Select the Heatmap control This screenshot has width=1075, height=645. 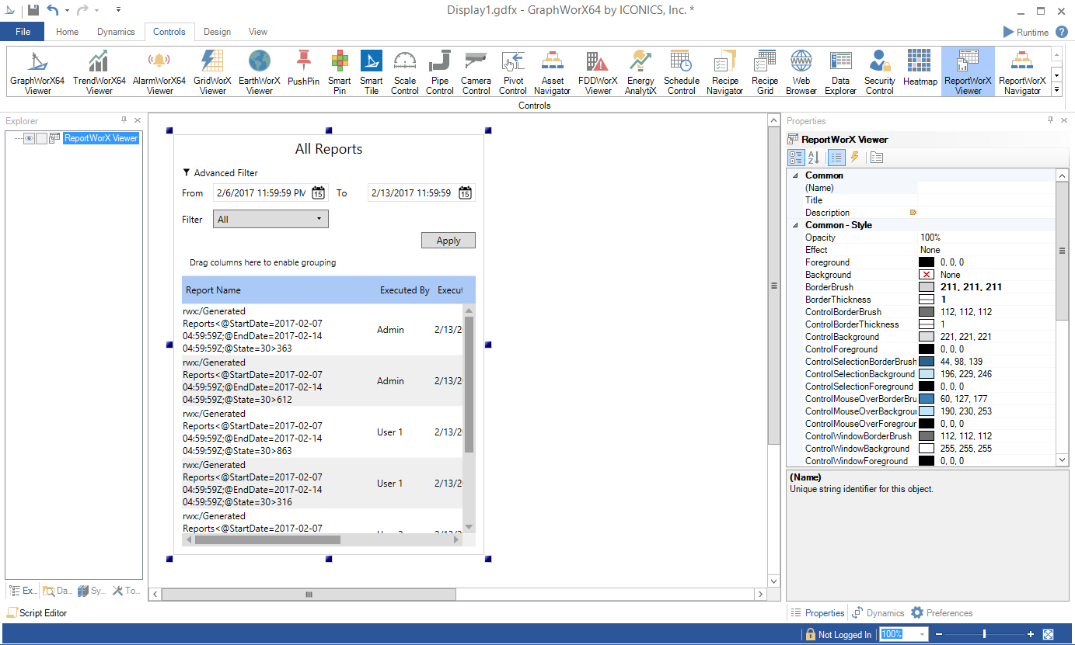pyautogui.click(x=920, y=68)
